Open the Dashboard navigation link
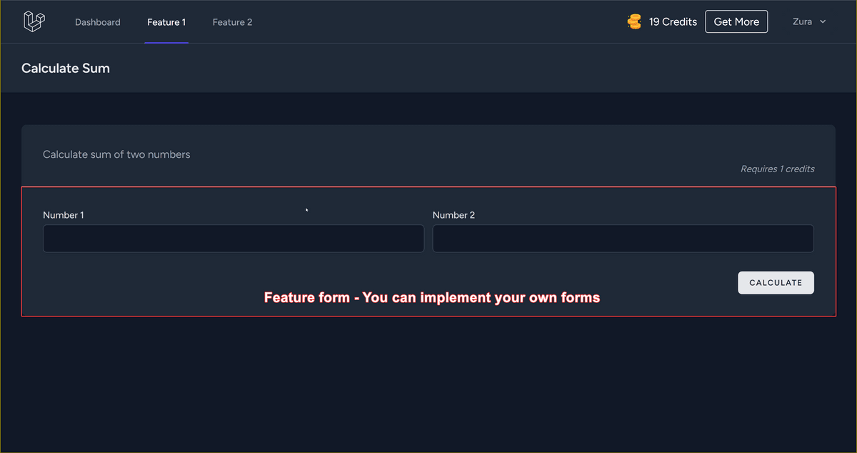This screenshot has height=453, width=857. [x=98, y=22]
